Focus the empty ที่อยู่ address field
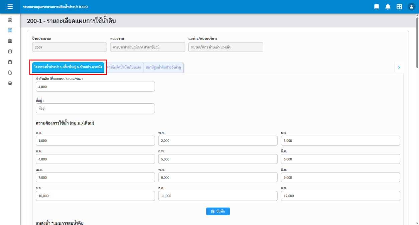Screen dimensions: 419x225 pos(95,108)
